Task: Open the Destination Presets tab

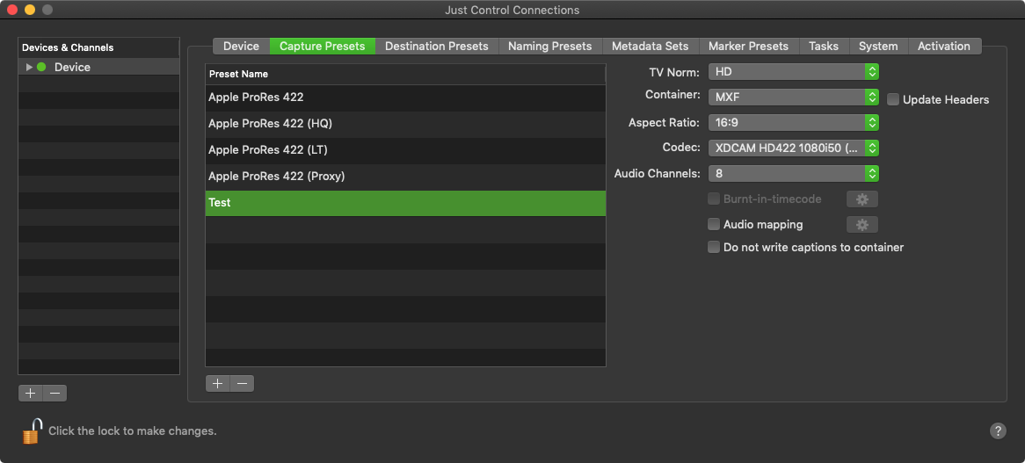Action: (x=437, y=47)
